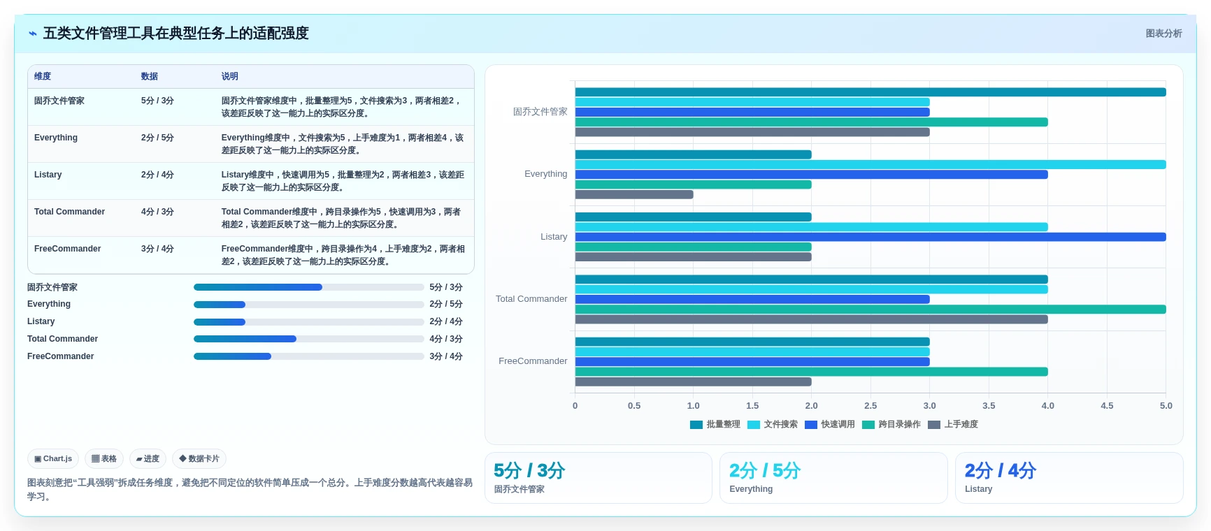Viewport: 1211px width, 531px height.
Task: Click the FreeCommander chart axis label
Action: pyautogui.click(x=533, y=361)
